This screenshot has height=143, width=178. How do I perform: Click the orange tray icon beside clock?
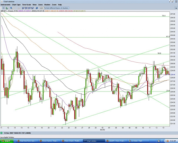click(168, 141)
